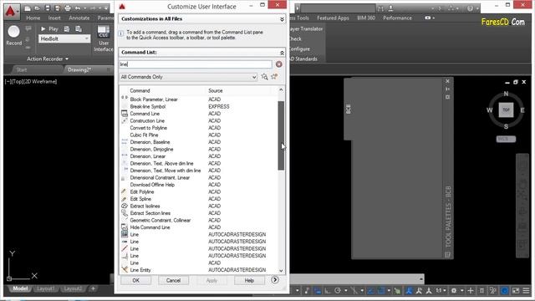The height and width of the screenshot is (301, 535).
Task: Click the command list vertical scrollbar thumb
Action: tap(281, 135)
